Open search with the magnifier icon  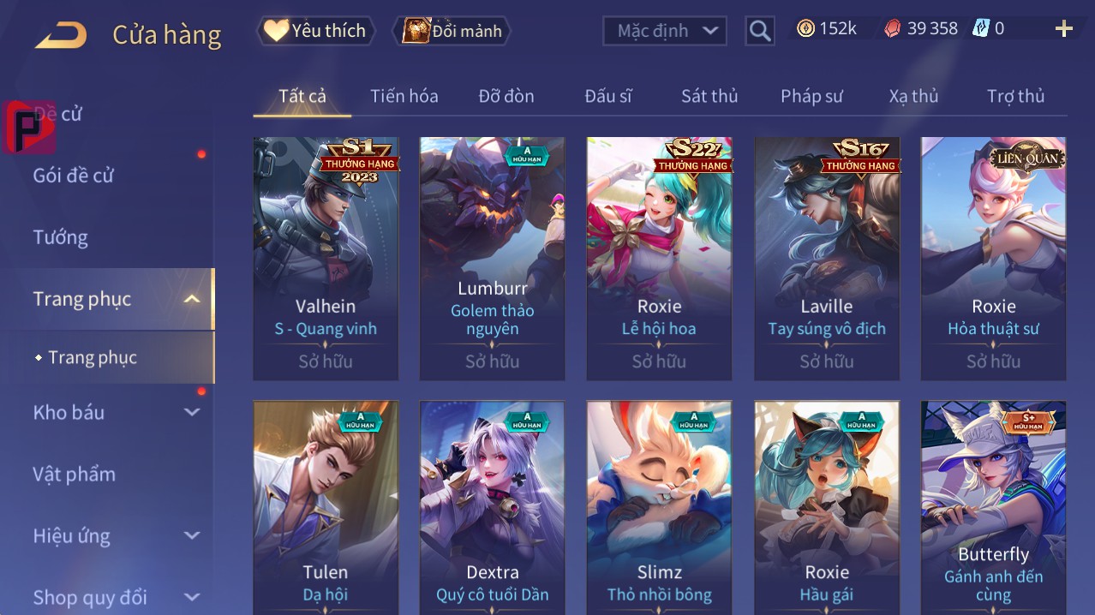click(x=759, y=31)
